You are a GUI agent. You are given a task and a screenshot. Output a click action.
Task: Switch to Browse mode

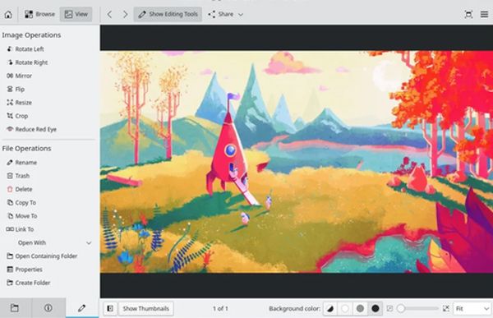point(39,14)
